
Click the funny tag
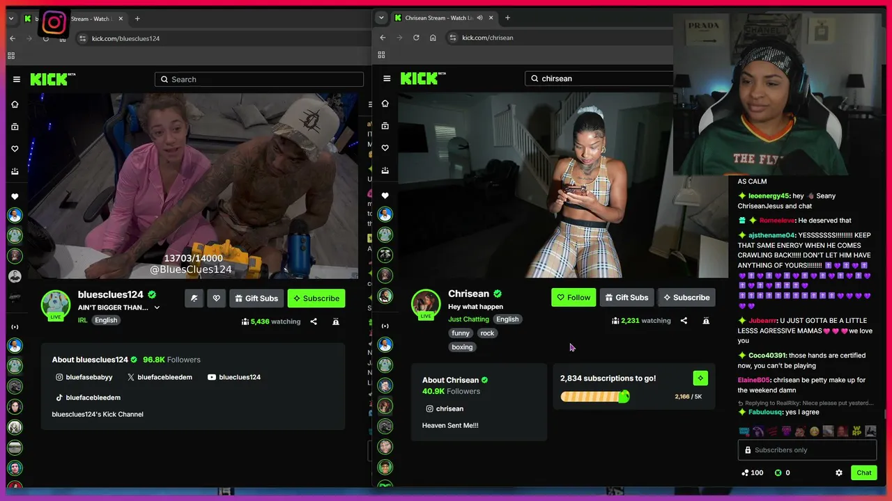(x=461, y=333)
